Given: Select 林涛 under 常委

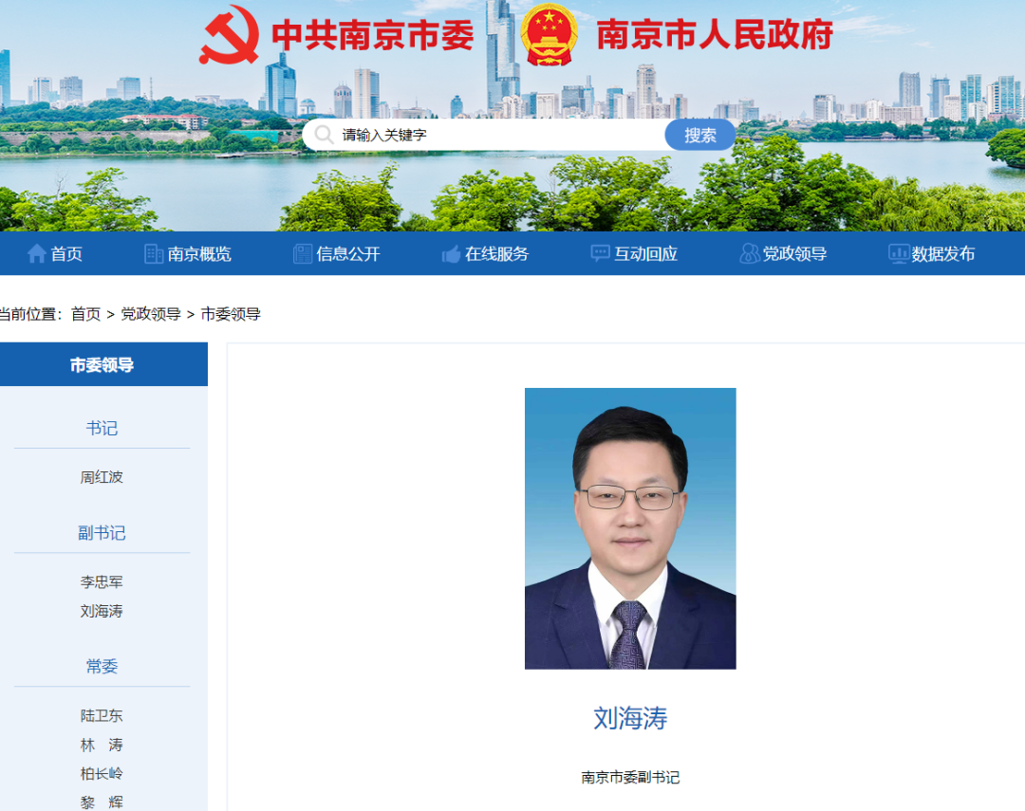Looking at the screenshot, I should tap(102, 745).
